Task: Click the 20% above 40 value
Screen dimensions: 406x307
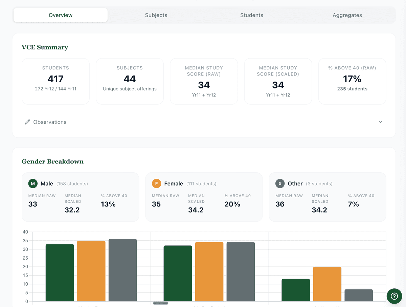Action: click(232, 204)
